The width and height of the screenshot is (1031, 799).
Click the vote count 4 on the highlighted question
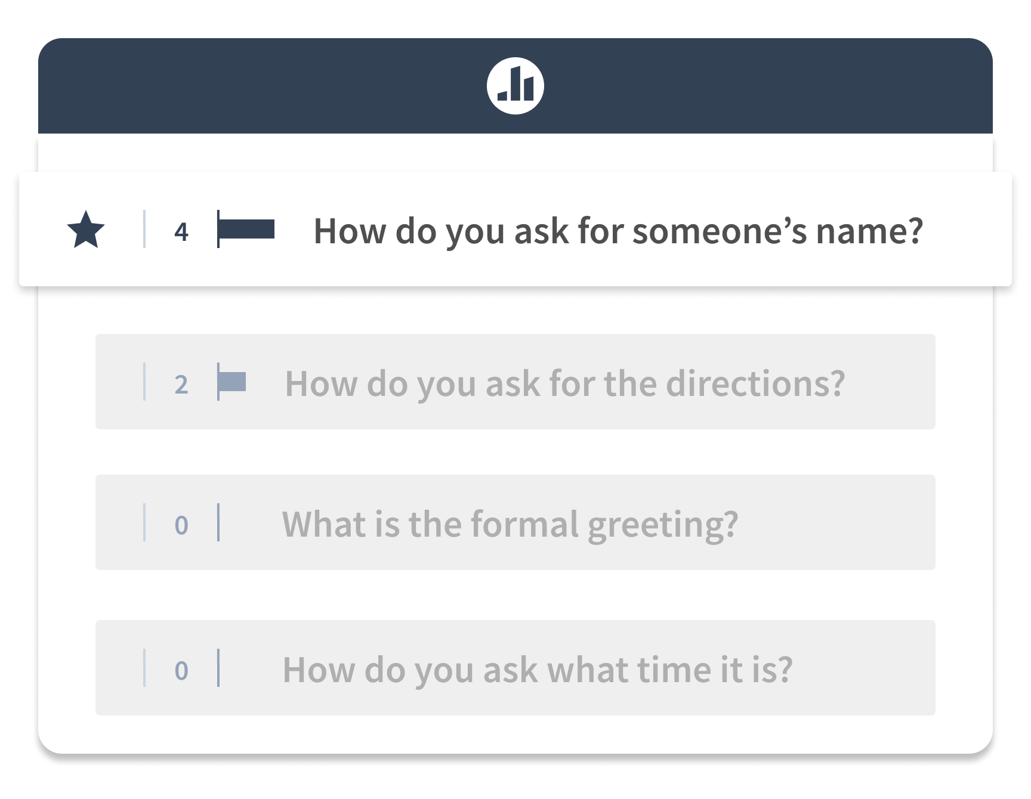[x=183, y=232]
